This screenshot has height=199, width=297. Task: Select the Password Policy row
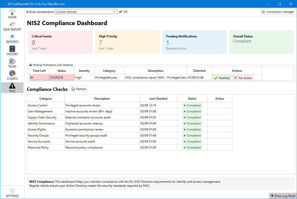pos(129,148)
